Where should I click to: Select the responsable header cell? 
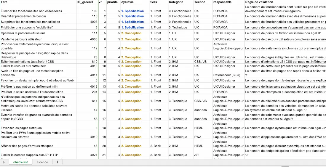(229, 2)
